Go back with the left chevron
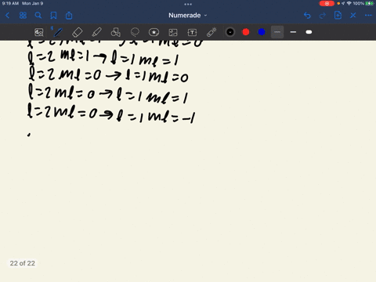Viewport: 376px width, 282px height. point(7,16)
